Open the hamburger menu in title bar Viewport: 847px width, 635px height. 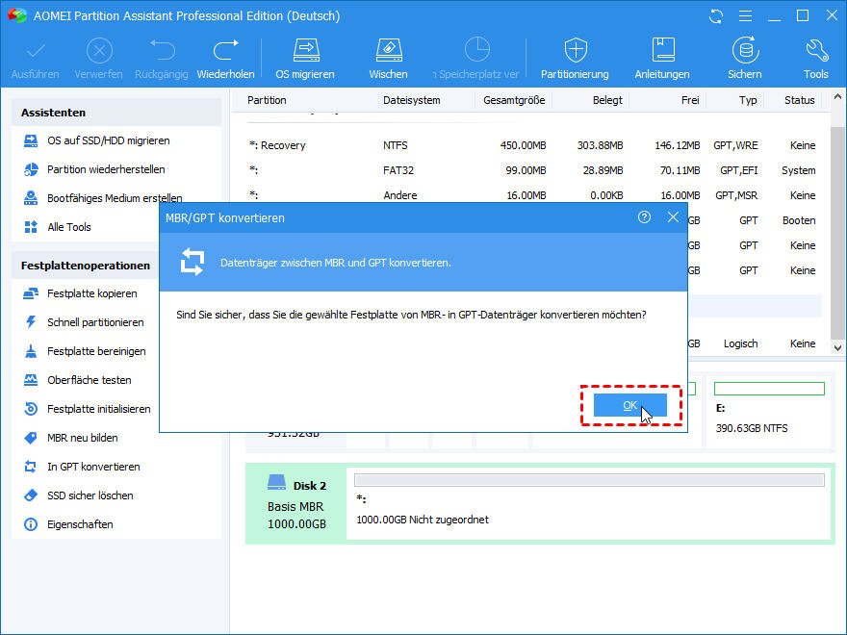point(745,16)
